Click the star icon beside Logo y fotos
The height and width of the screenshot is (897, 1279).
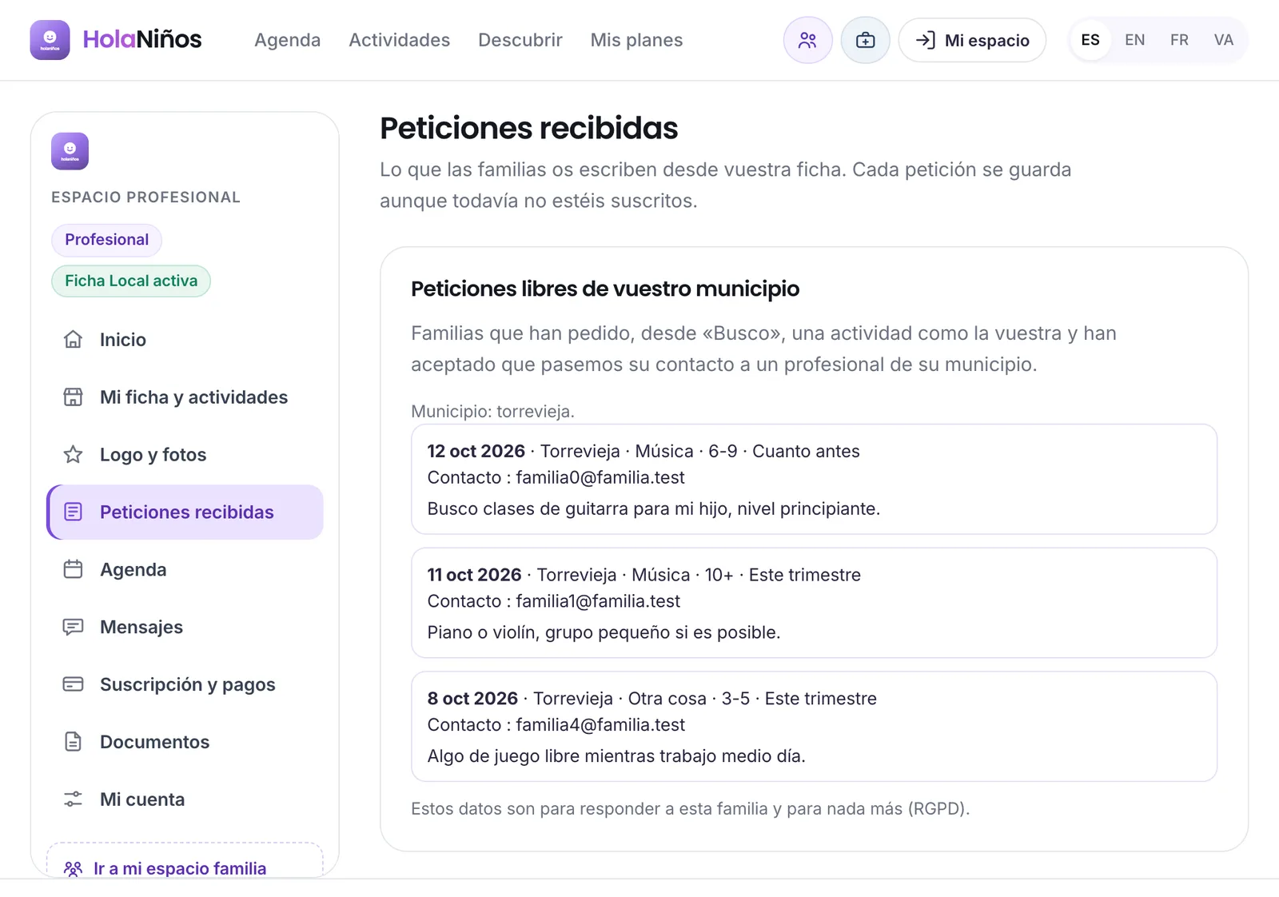point(73,455)
